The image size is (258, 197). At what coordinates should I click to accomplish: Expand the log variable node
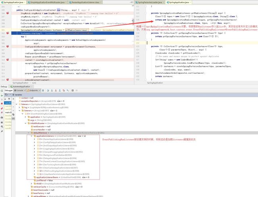pos(19,107)
